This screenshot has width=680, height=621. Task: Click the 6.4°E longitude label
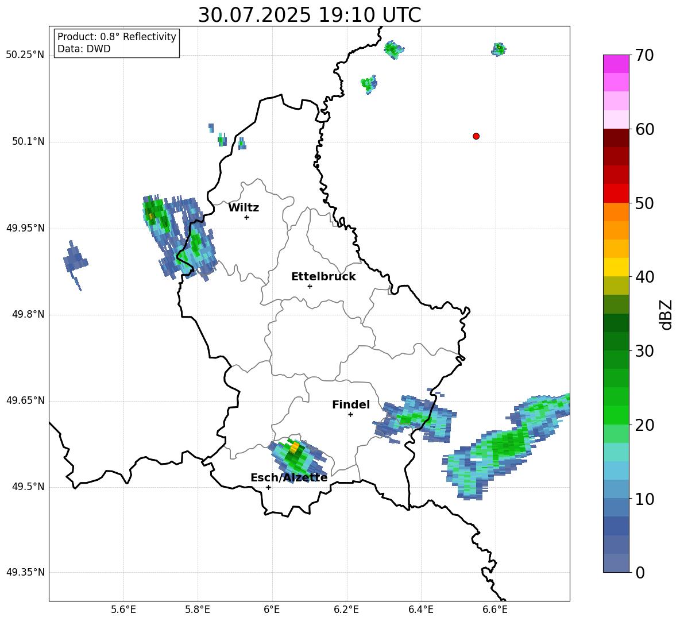[x=420, y=610]
